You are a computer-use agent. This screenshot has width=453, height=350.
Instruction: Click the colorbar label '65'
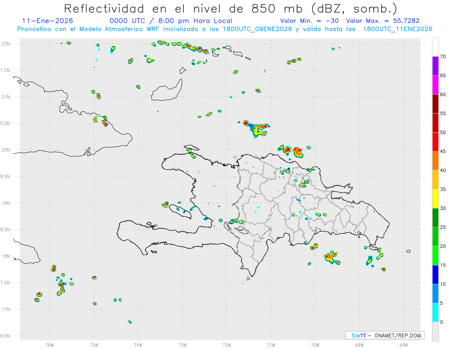443,76
